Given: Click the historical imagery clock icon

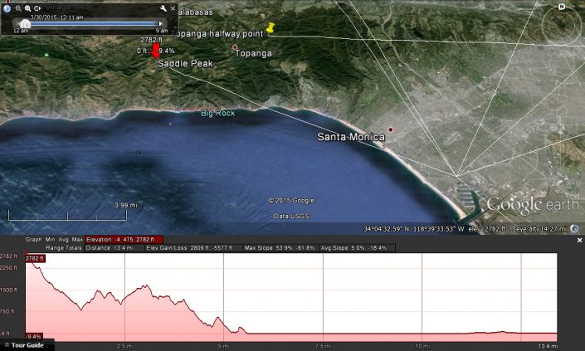Looking at the screenshot, I should click(7, 8).
